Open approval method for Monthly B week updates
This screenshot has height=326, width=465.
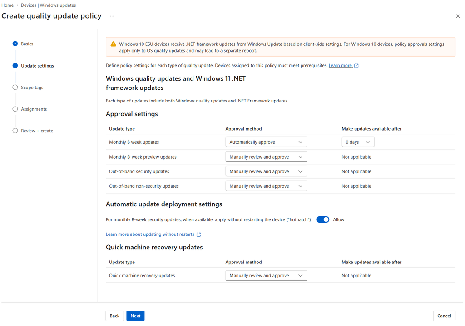pos(266,142)
